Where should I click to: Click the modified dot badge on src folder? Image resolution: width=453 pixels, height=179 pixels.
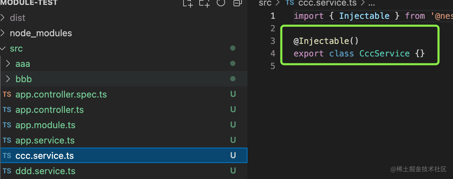(233, 48)
